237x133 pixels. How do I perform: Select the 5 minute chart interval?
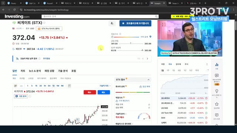point(32,86)
